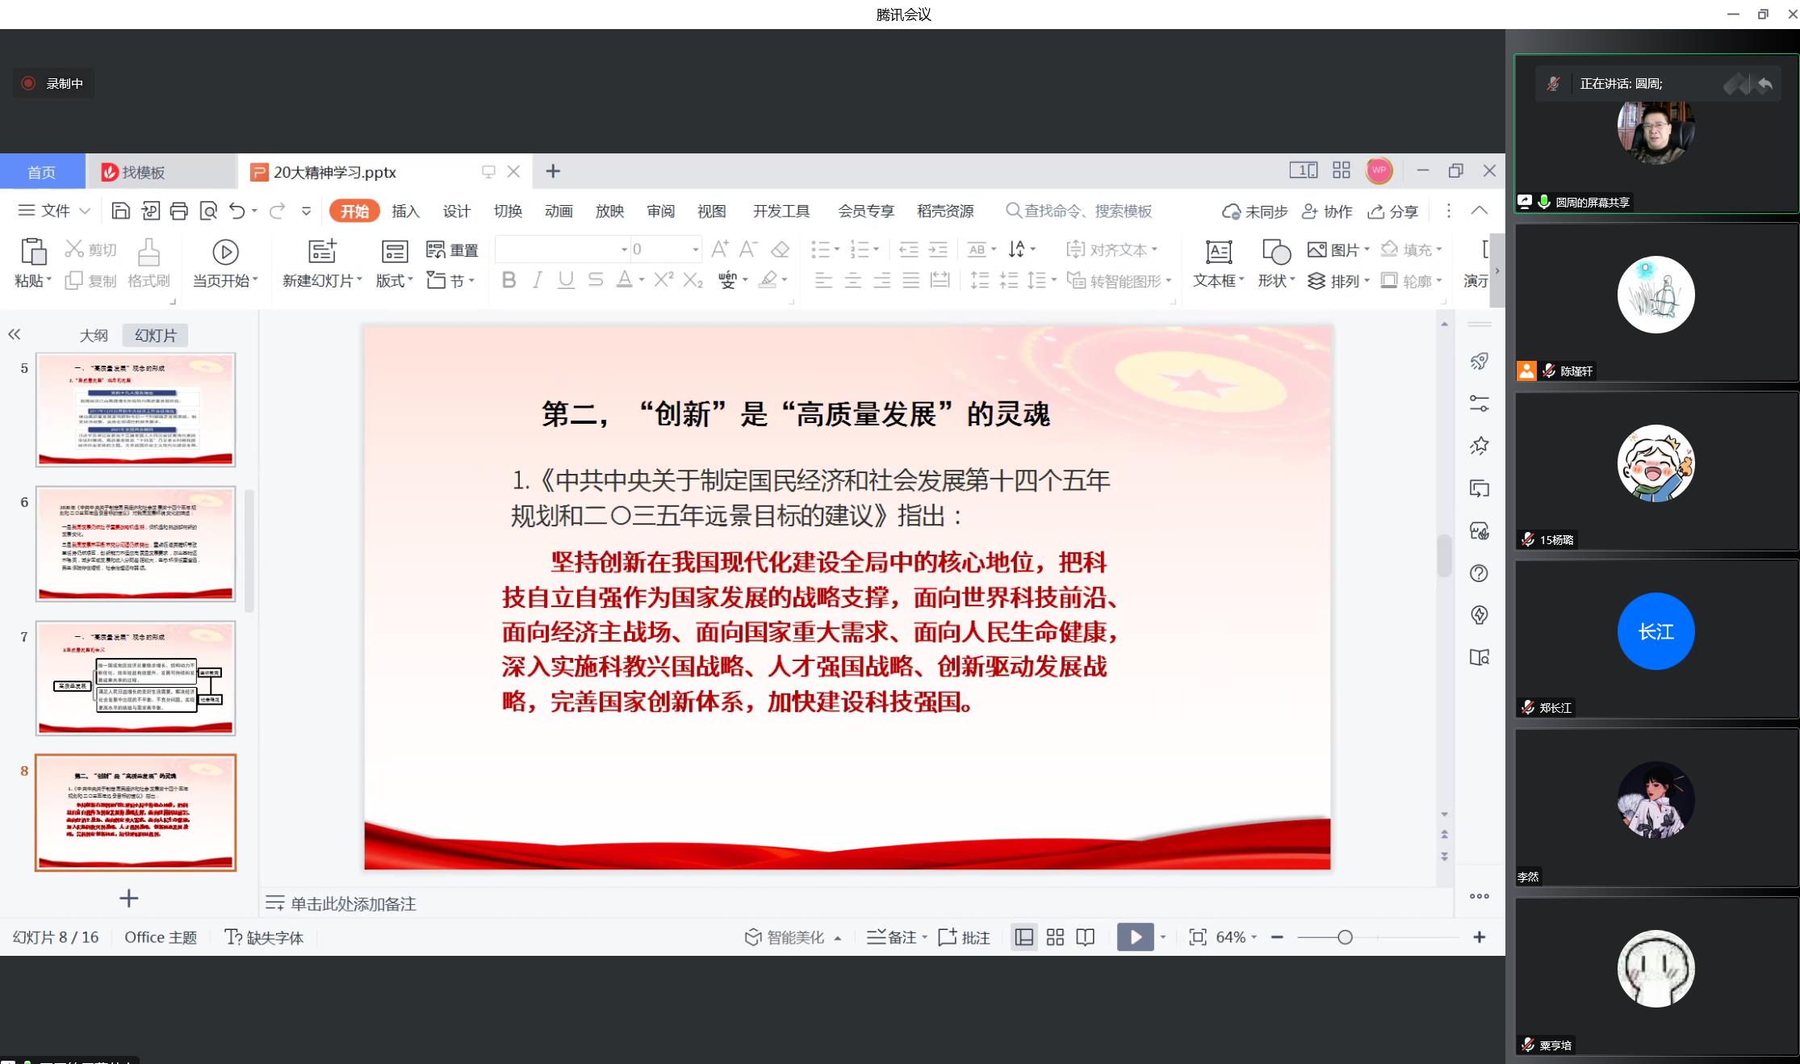
Task: Open the font size dropdown
Action: (x=695, y=250)
